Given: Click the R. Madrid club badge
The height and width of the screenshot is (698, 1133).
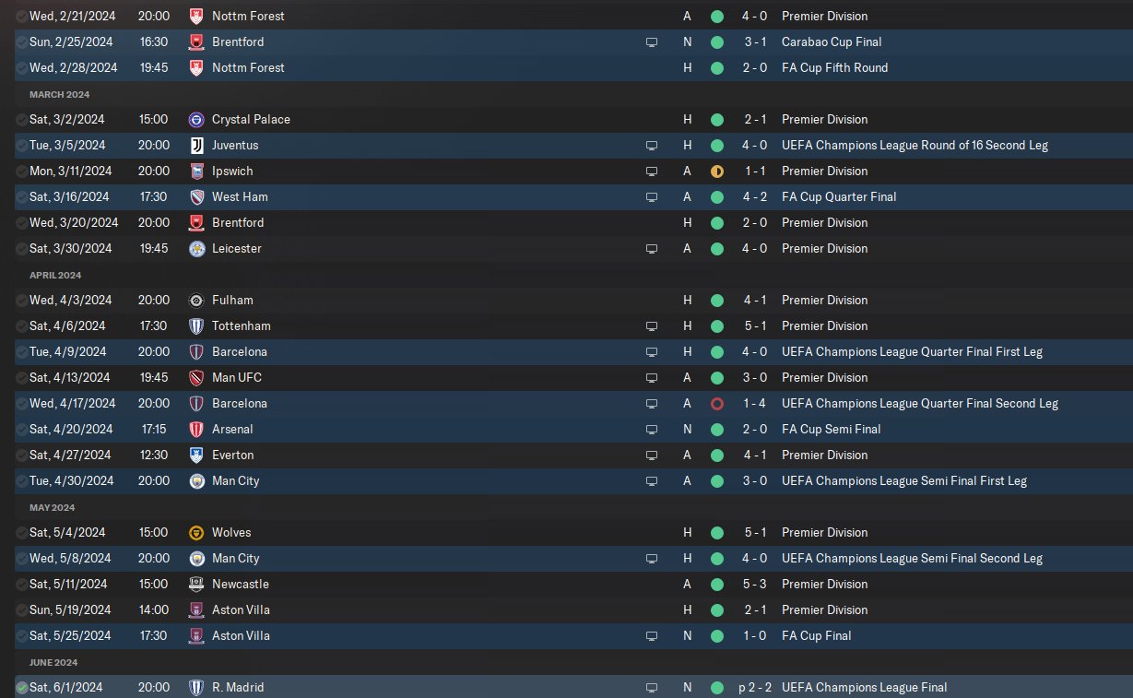Looking at the screenshot, I should pos(196,687).
